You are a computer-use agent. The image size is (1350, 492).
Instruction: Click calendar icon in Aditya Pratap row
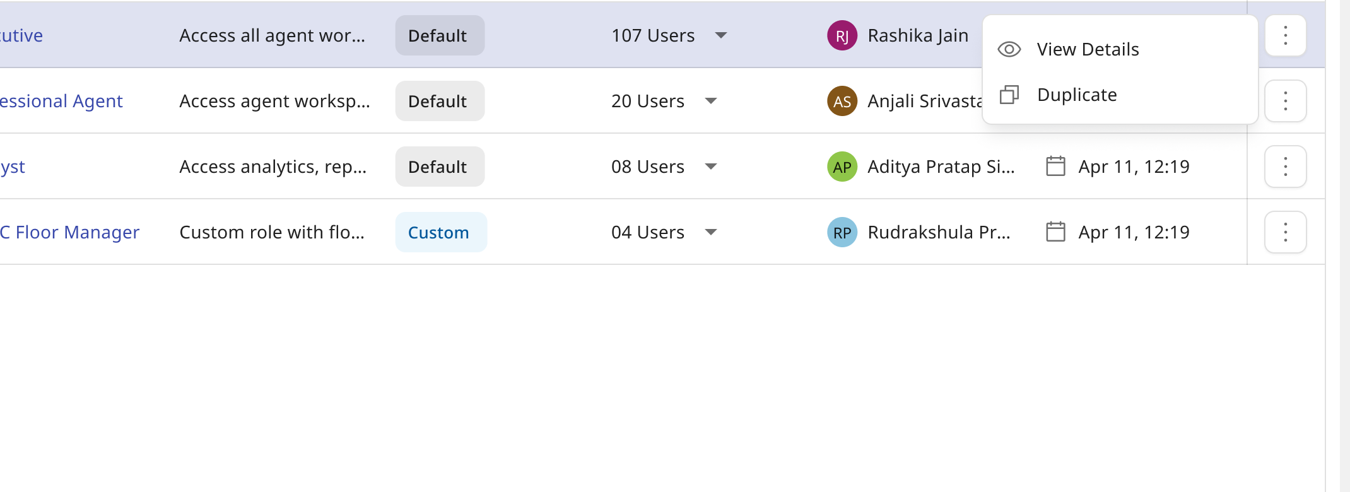coord(1055,167)
